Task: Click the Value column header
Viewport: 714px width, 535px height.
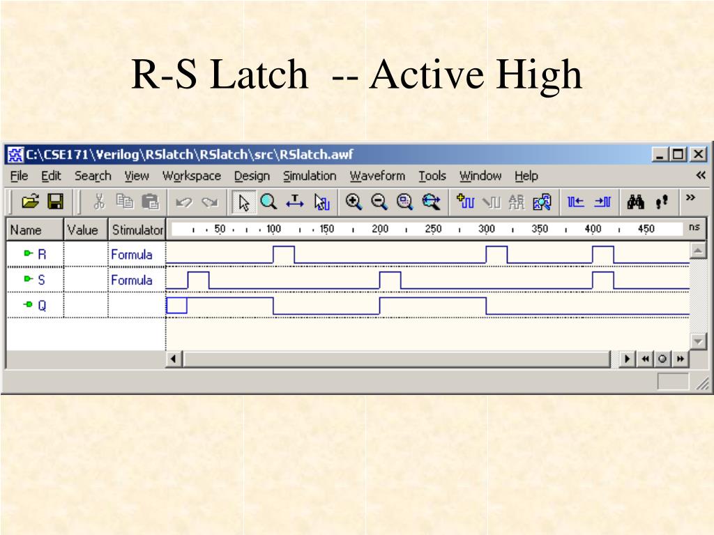Action: click(86, 229)
